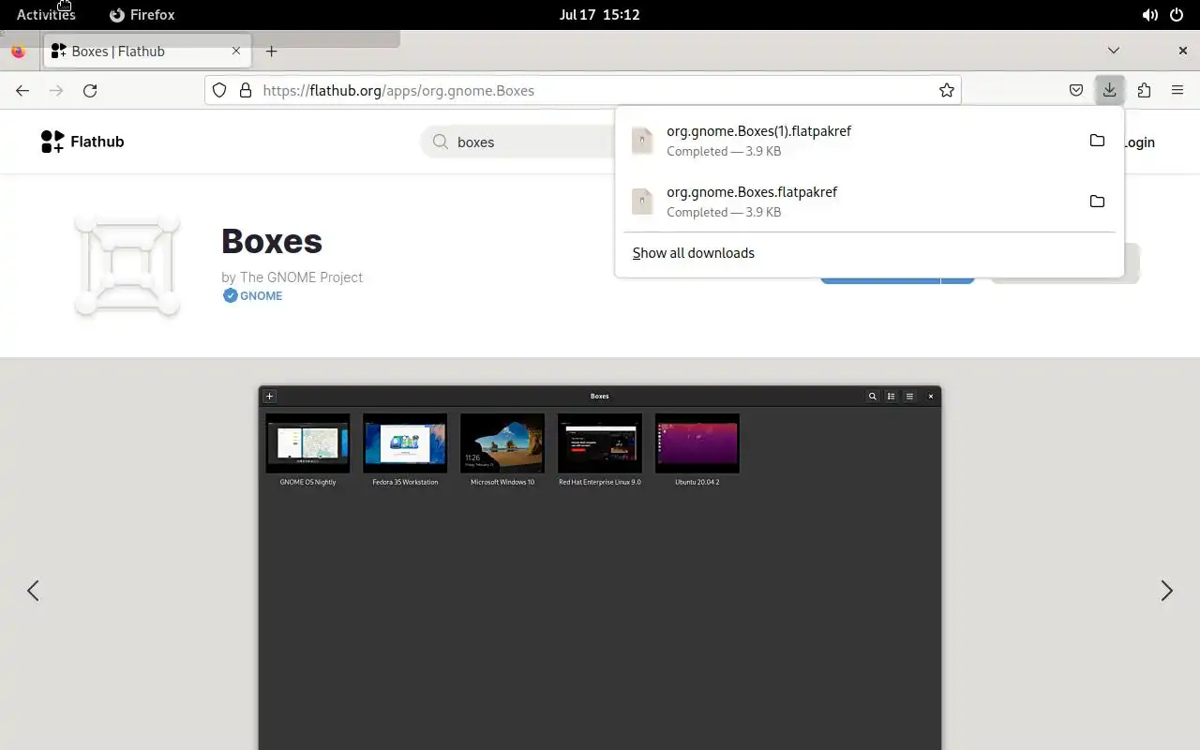Click the Flathub search field containing boxes
This screenshot has width=1200, height=750.
[518, 142]
